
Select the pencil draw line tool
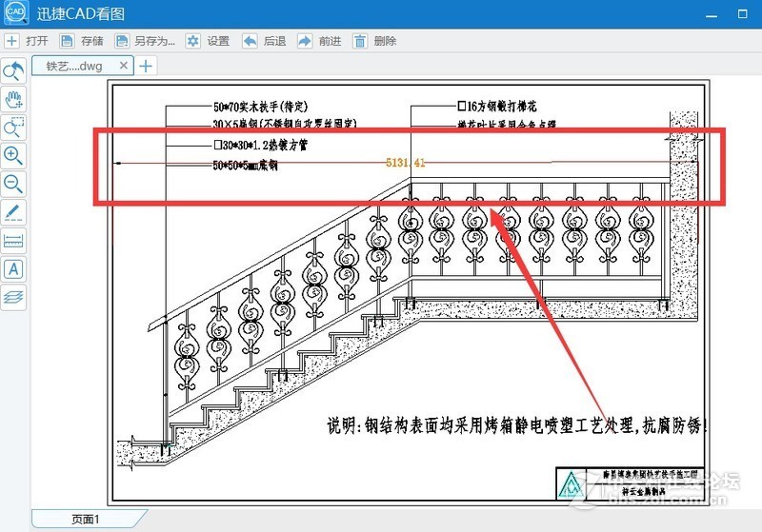click(13, 212)
